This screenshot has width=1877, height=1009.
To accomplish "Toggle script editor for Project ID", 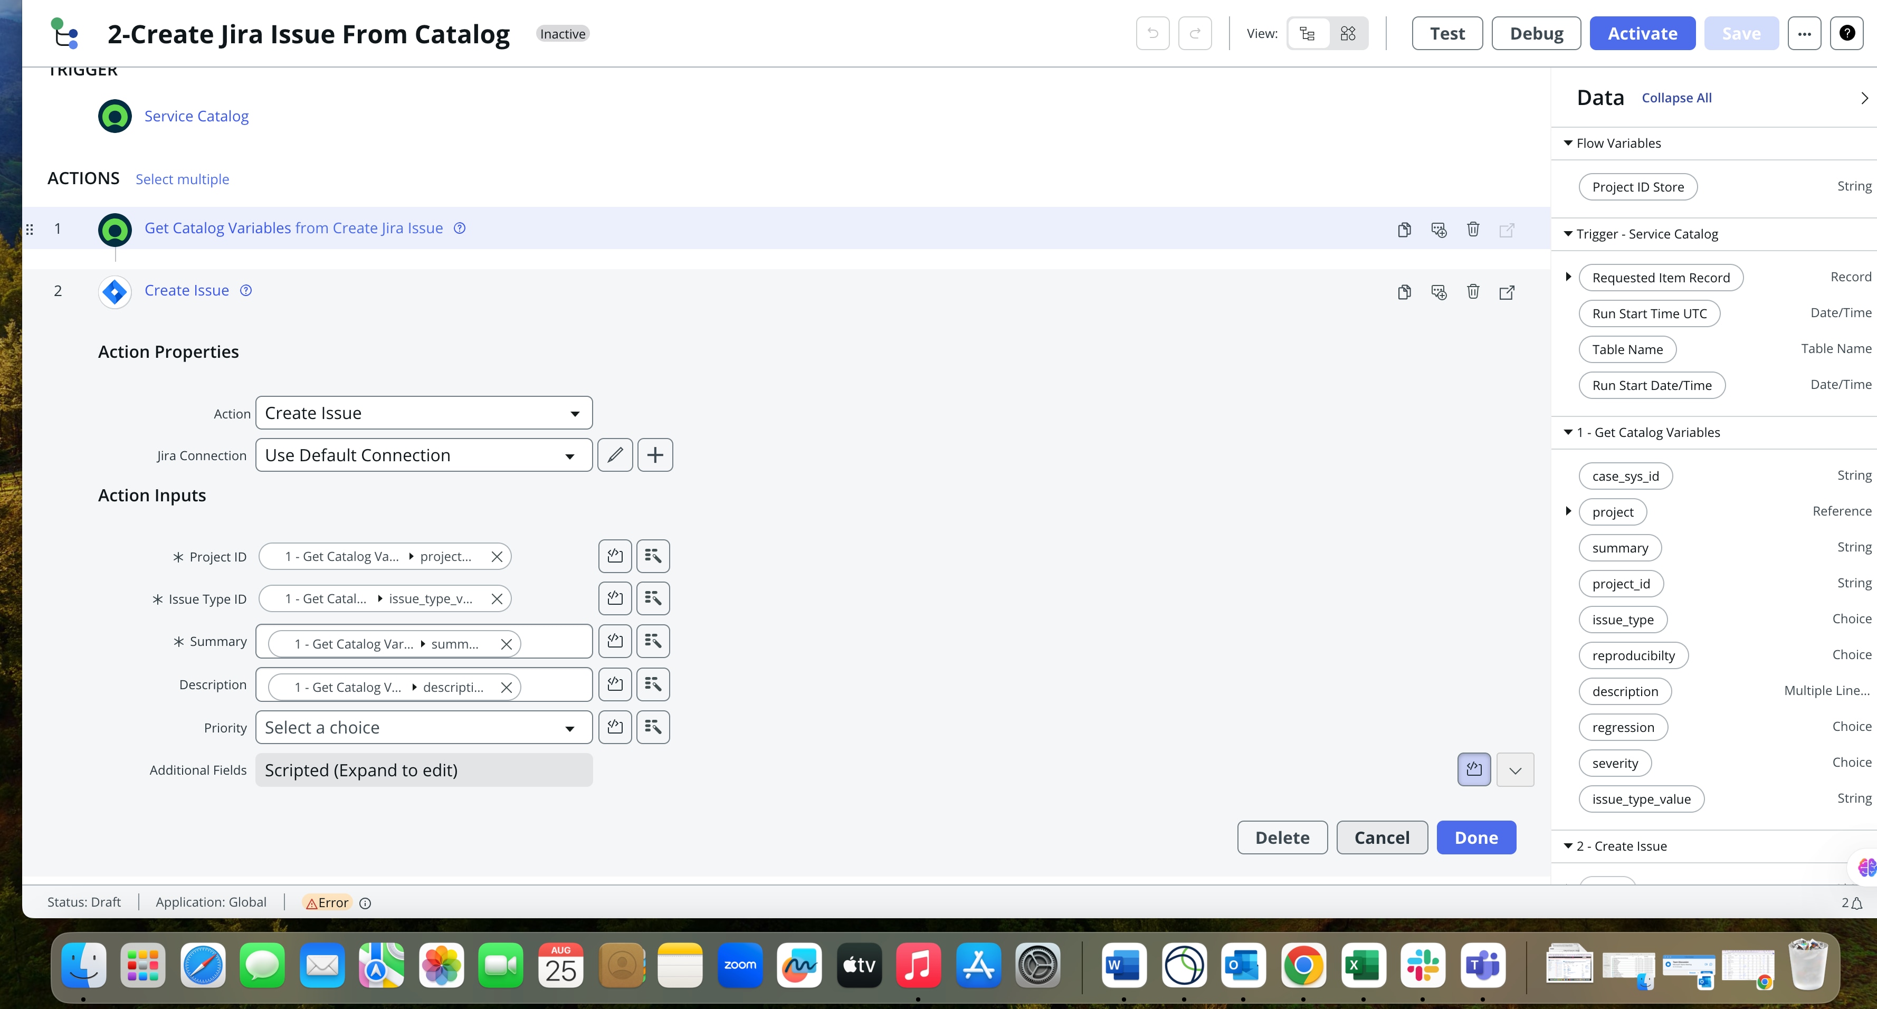I will click(x=615, y=556).
